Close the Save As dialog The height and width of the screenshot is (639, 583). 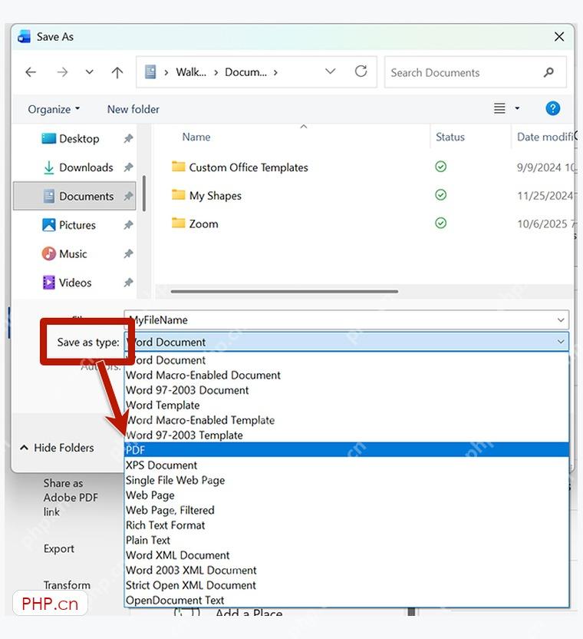[559, 37]
